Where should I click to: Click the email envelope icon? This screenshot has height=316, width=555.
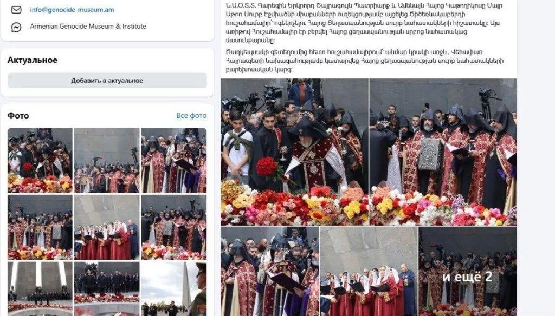point(16,10)
